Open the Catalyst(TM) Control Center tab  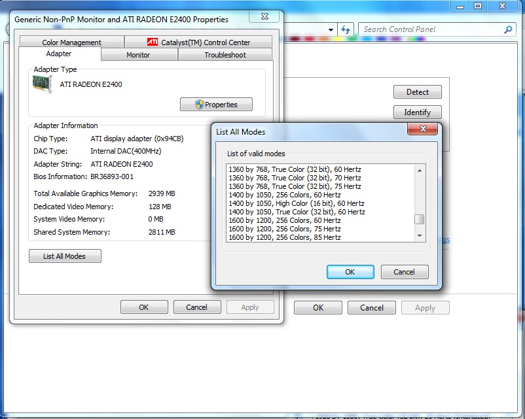point(198,42)
